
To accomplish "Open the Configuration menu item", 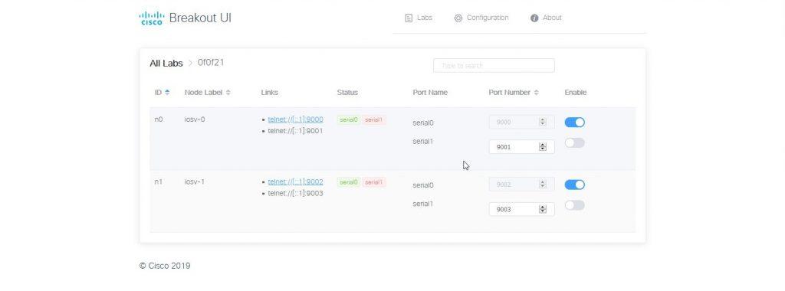I will [481, 18].
